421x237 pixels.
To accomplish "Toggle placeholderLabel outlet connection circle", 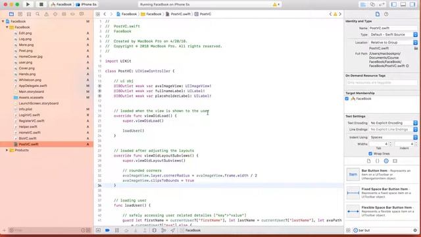I will 99,96.
